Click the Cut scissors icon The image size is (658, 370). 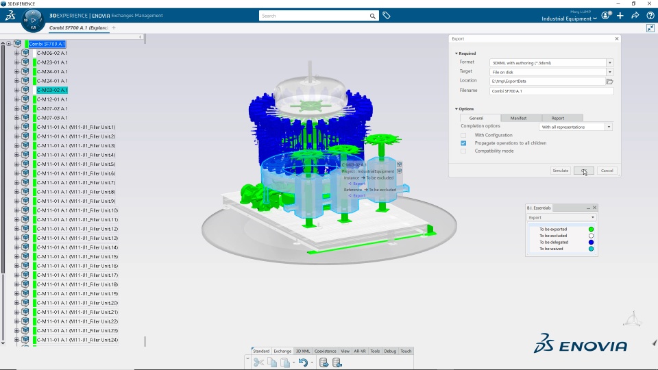(258, 362)
